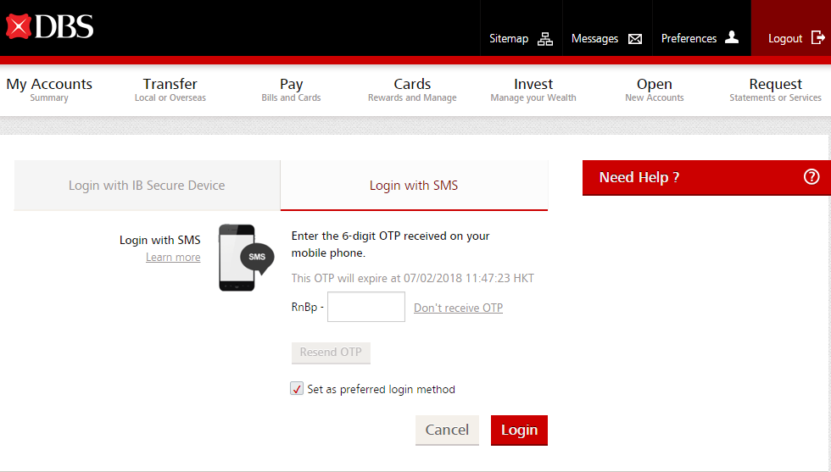The image size is (831, 472).
Task: Click the Cancel button
Action: click(447, 430)
